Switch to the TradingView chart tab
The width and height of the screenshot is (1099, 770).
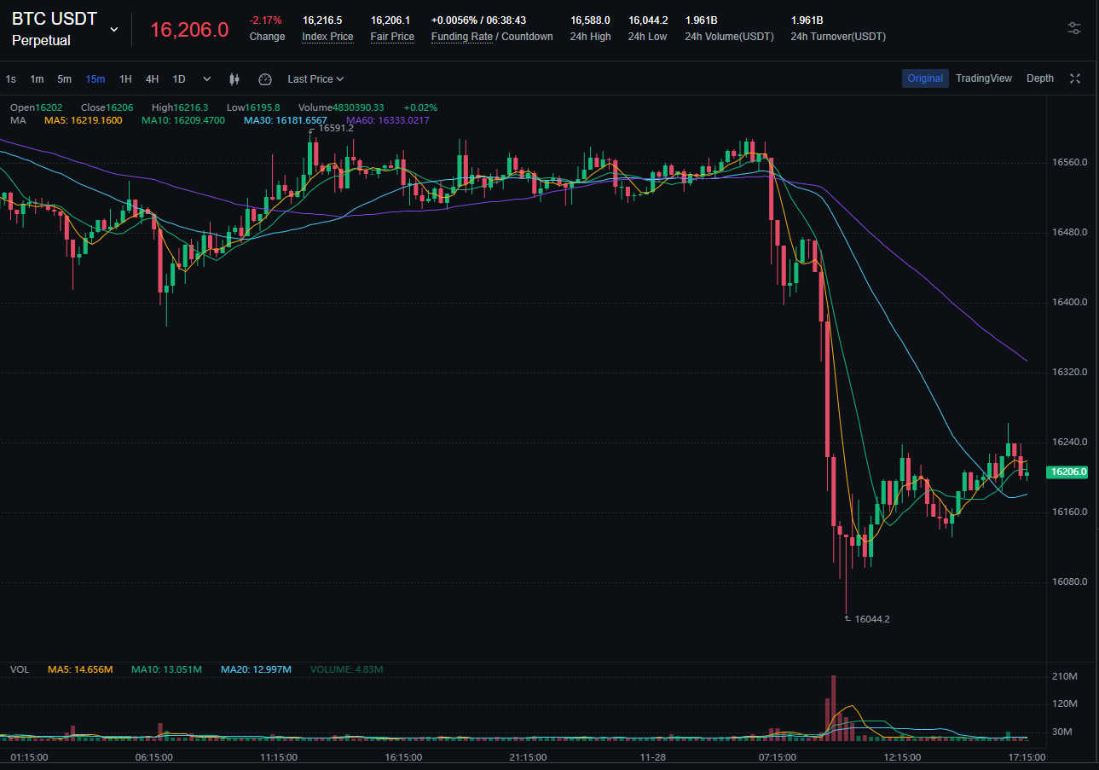tap(983, 78)
